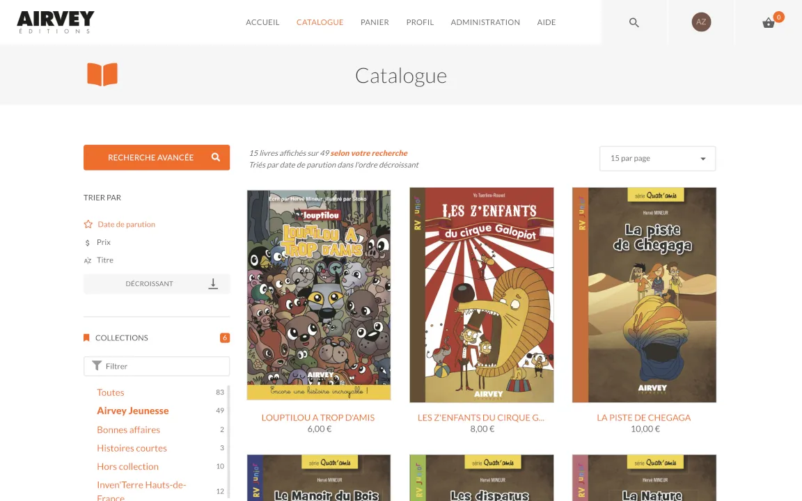Select the Bonnes affaires collection
The width and height of the screenshot is (802, 501).
(x=128, y=429)
